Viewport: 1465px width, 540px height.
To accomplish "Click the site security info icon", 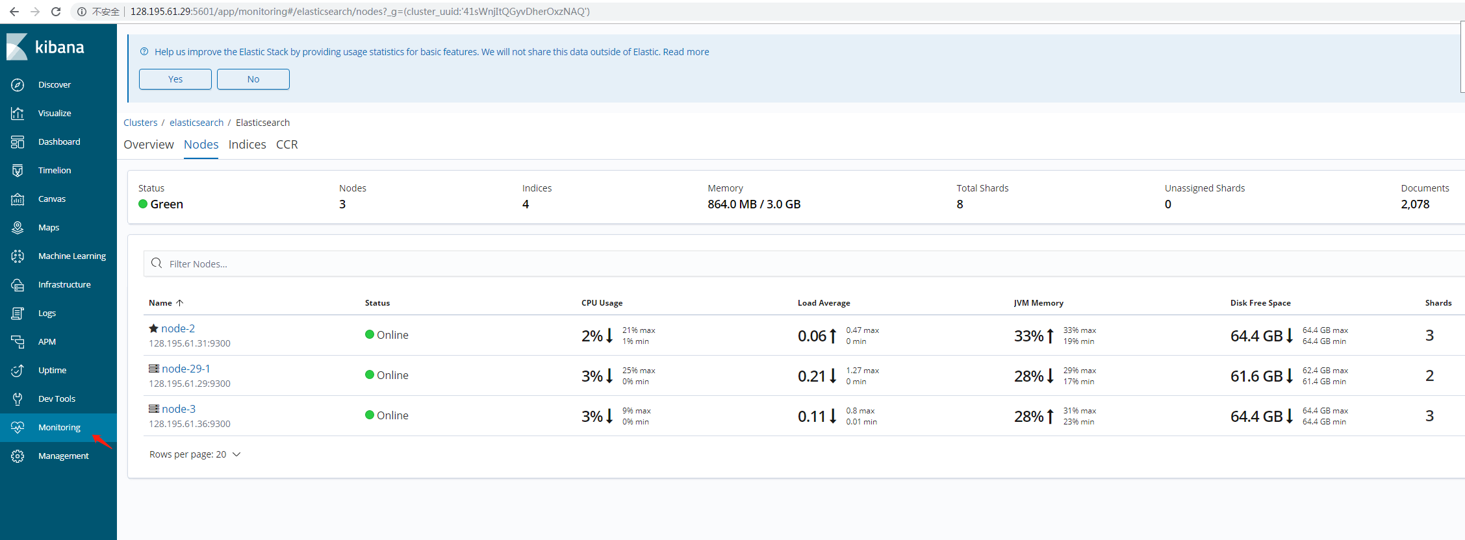I will click(x=82, y=12).
